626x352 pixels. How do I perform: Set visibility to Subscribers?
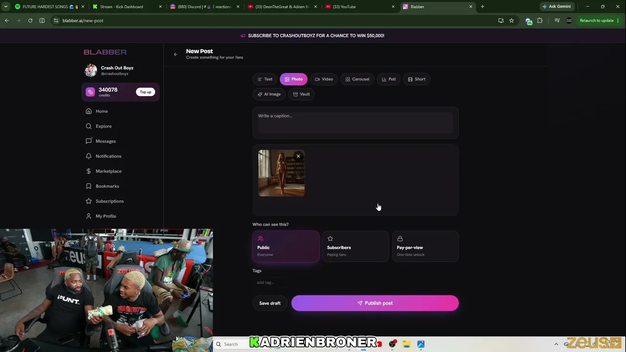pyautogui.click(x=356, y=246)
